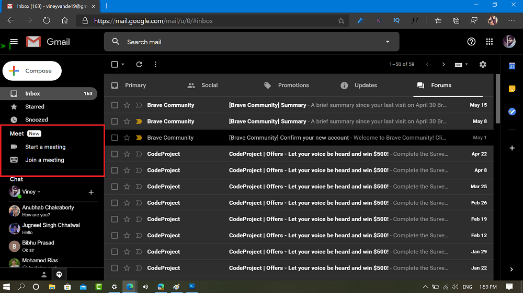Open Viney chat status dropdown

39,192
